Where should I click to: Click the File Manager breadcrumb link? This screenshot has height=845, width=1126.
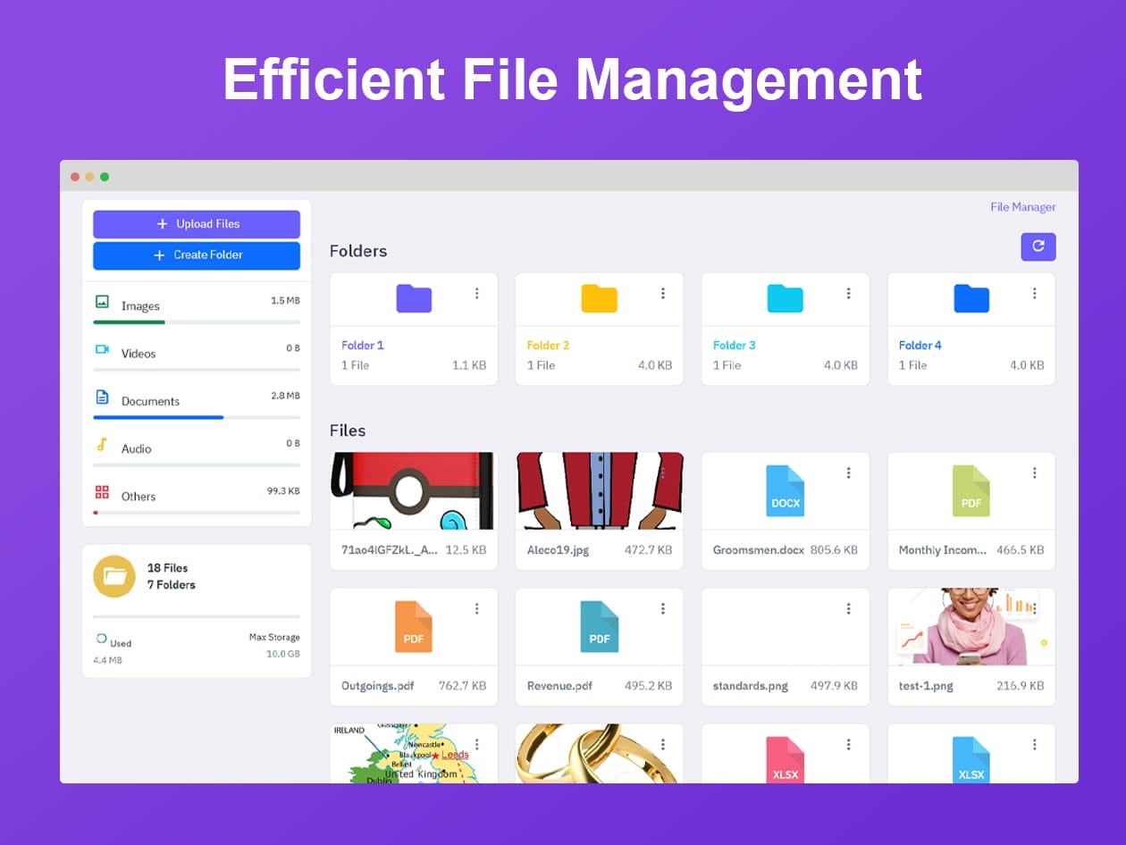tap(1022, 207)
